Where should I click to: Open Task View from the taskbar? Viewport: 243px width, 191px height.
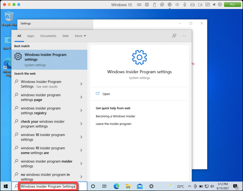(x=104, y=186)
